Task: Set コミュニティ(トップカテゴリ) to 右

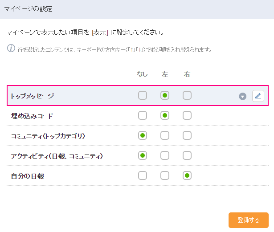Action: click(x=187, y=135)
